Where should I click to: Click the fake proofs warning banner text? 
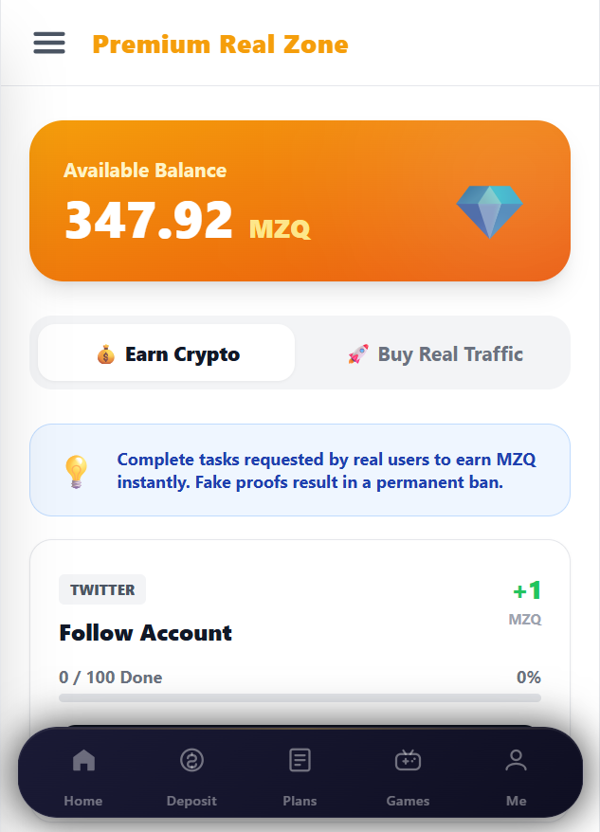pyautogui.click(x=326, y=471)
